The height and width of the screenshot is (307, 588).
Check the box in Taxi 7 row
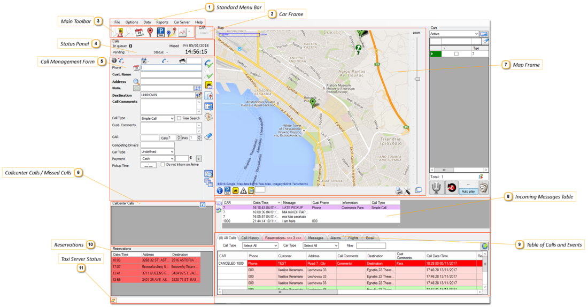point(456,53)
